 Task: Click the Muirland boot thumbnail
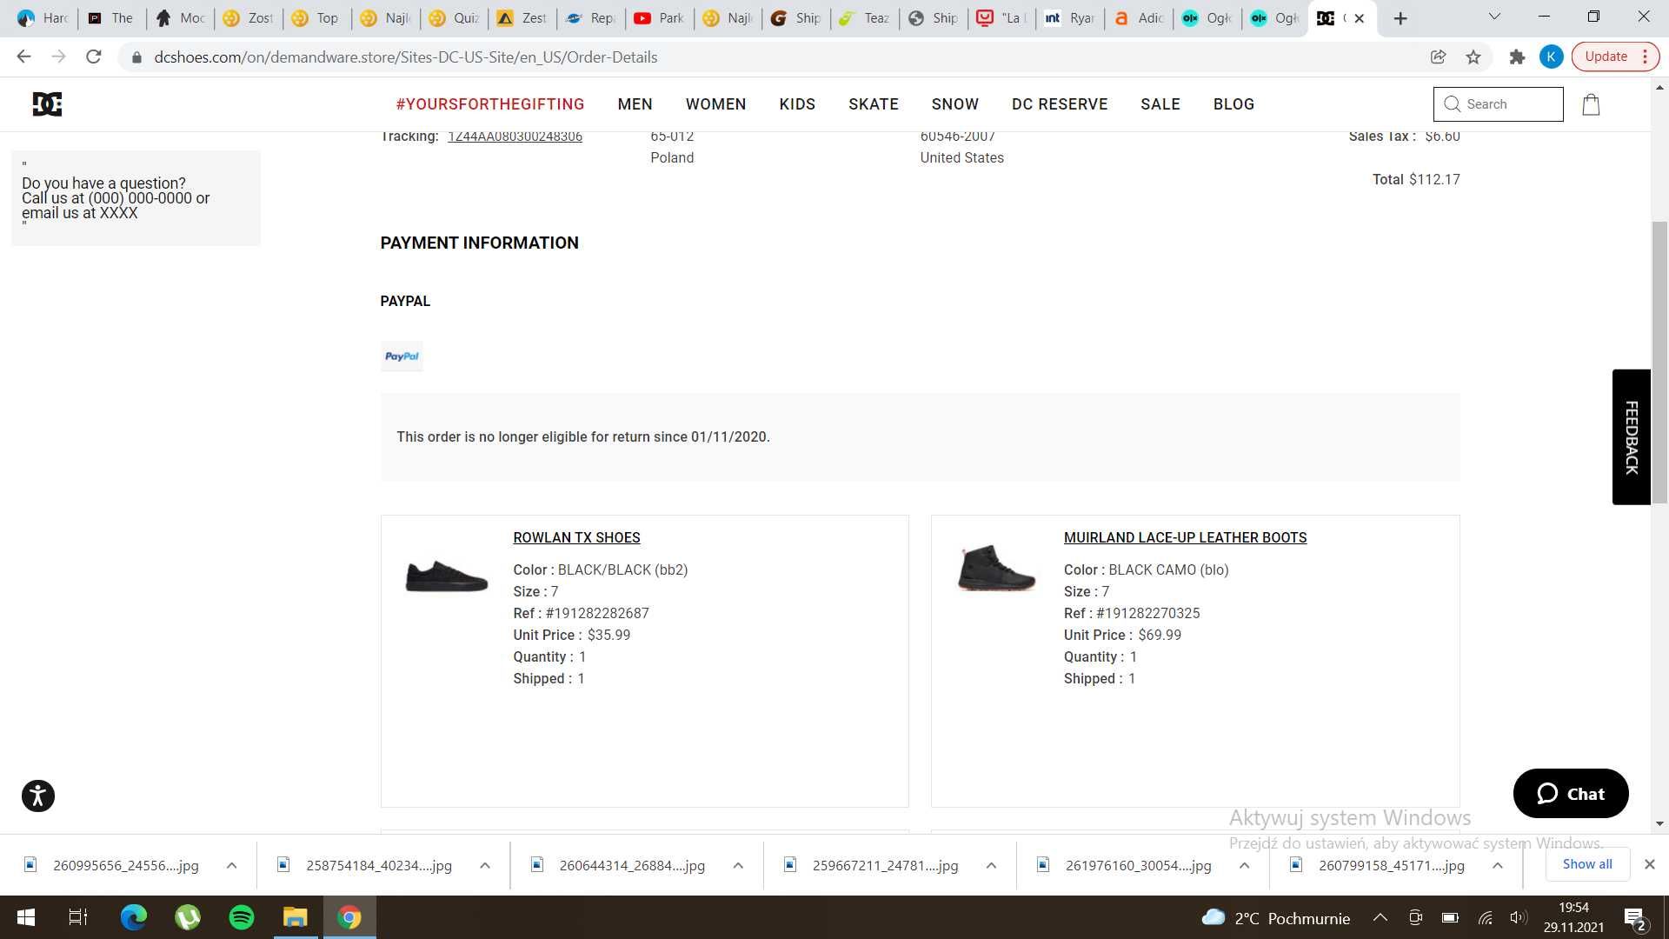(996, 568)
